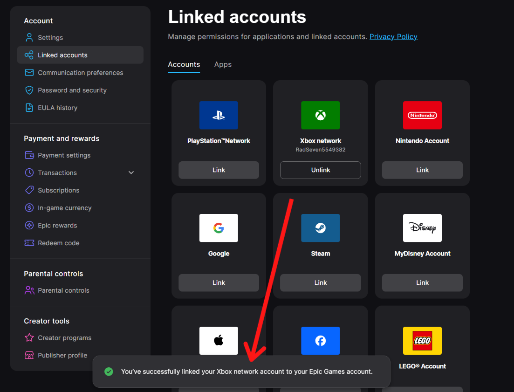
Task: Click Link button for Nintendo Account
Action: point(422,170)
